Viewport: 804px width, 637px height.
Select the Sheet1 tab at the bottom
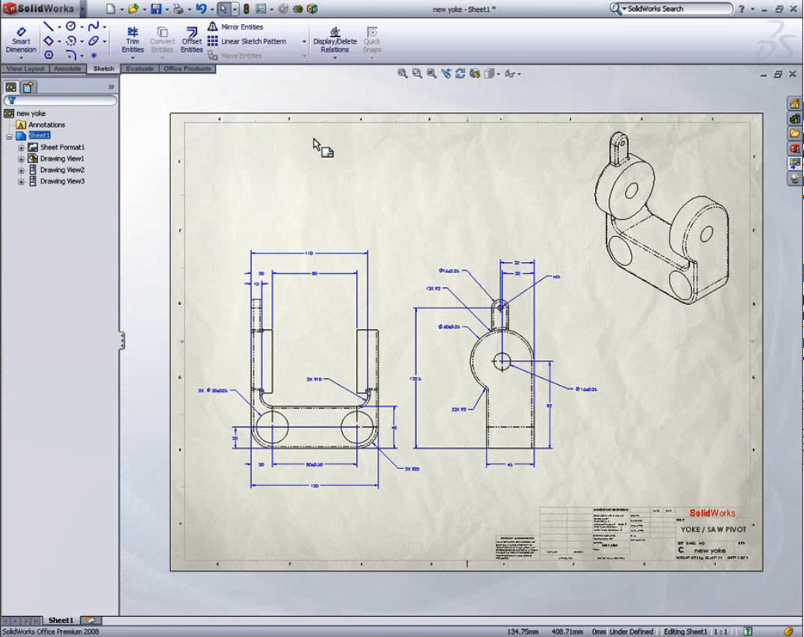point(61,620)
